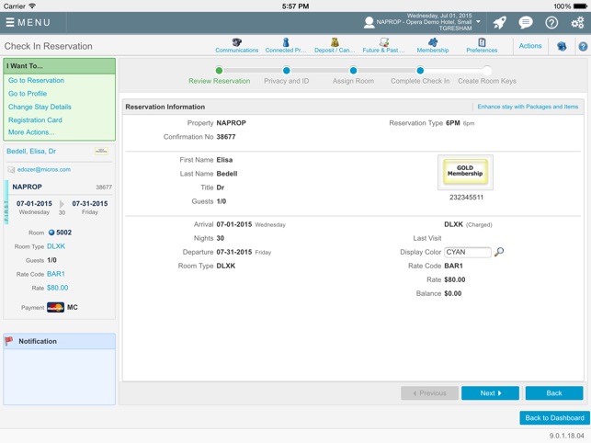Click the settings gears icon

577,22
